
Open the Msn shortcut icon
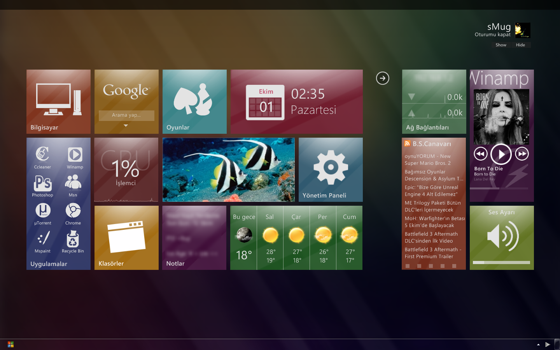(73, 186)
